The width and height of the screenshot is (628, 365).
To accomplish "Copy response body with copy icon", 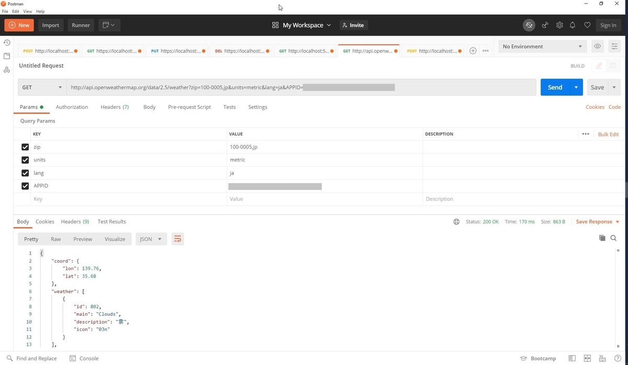I will click(x=602, y=238).
